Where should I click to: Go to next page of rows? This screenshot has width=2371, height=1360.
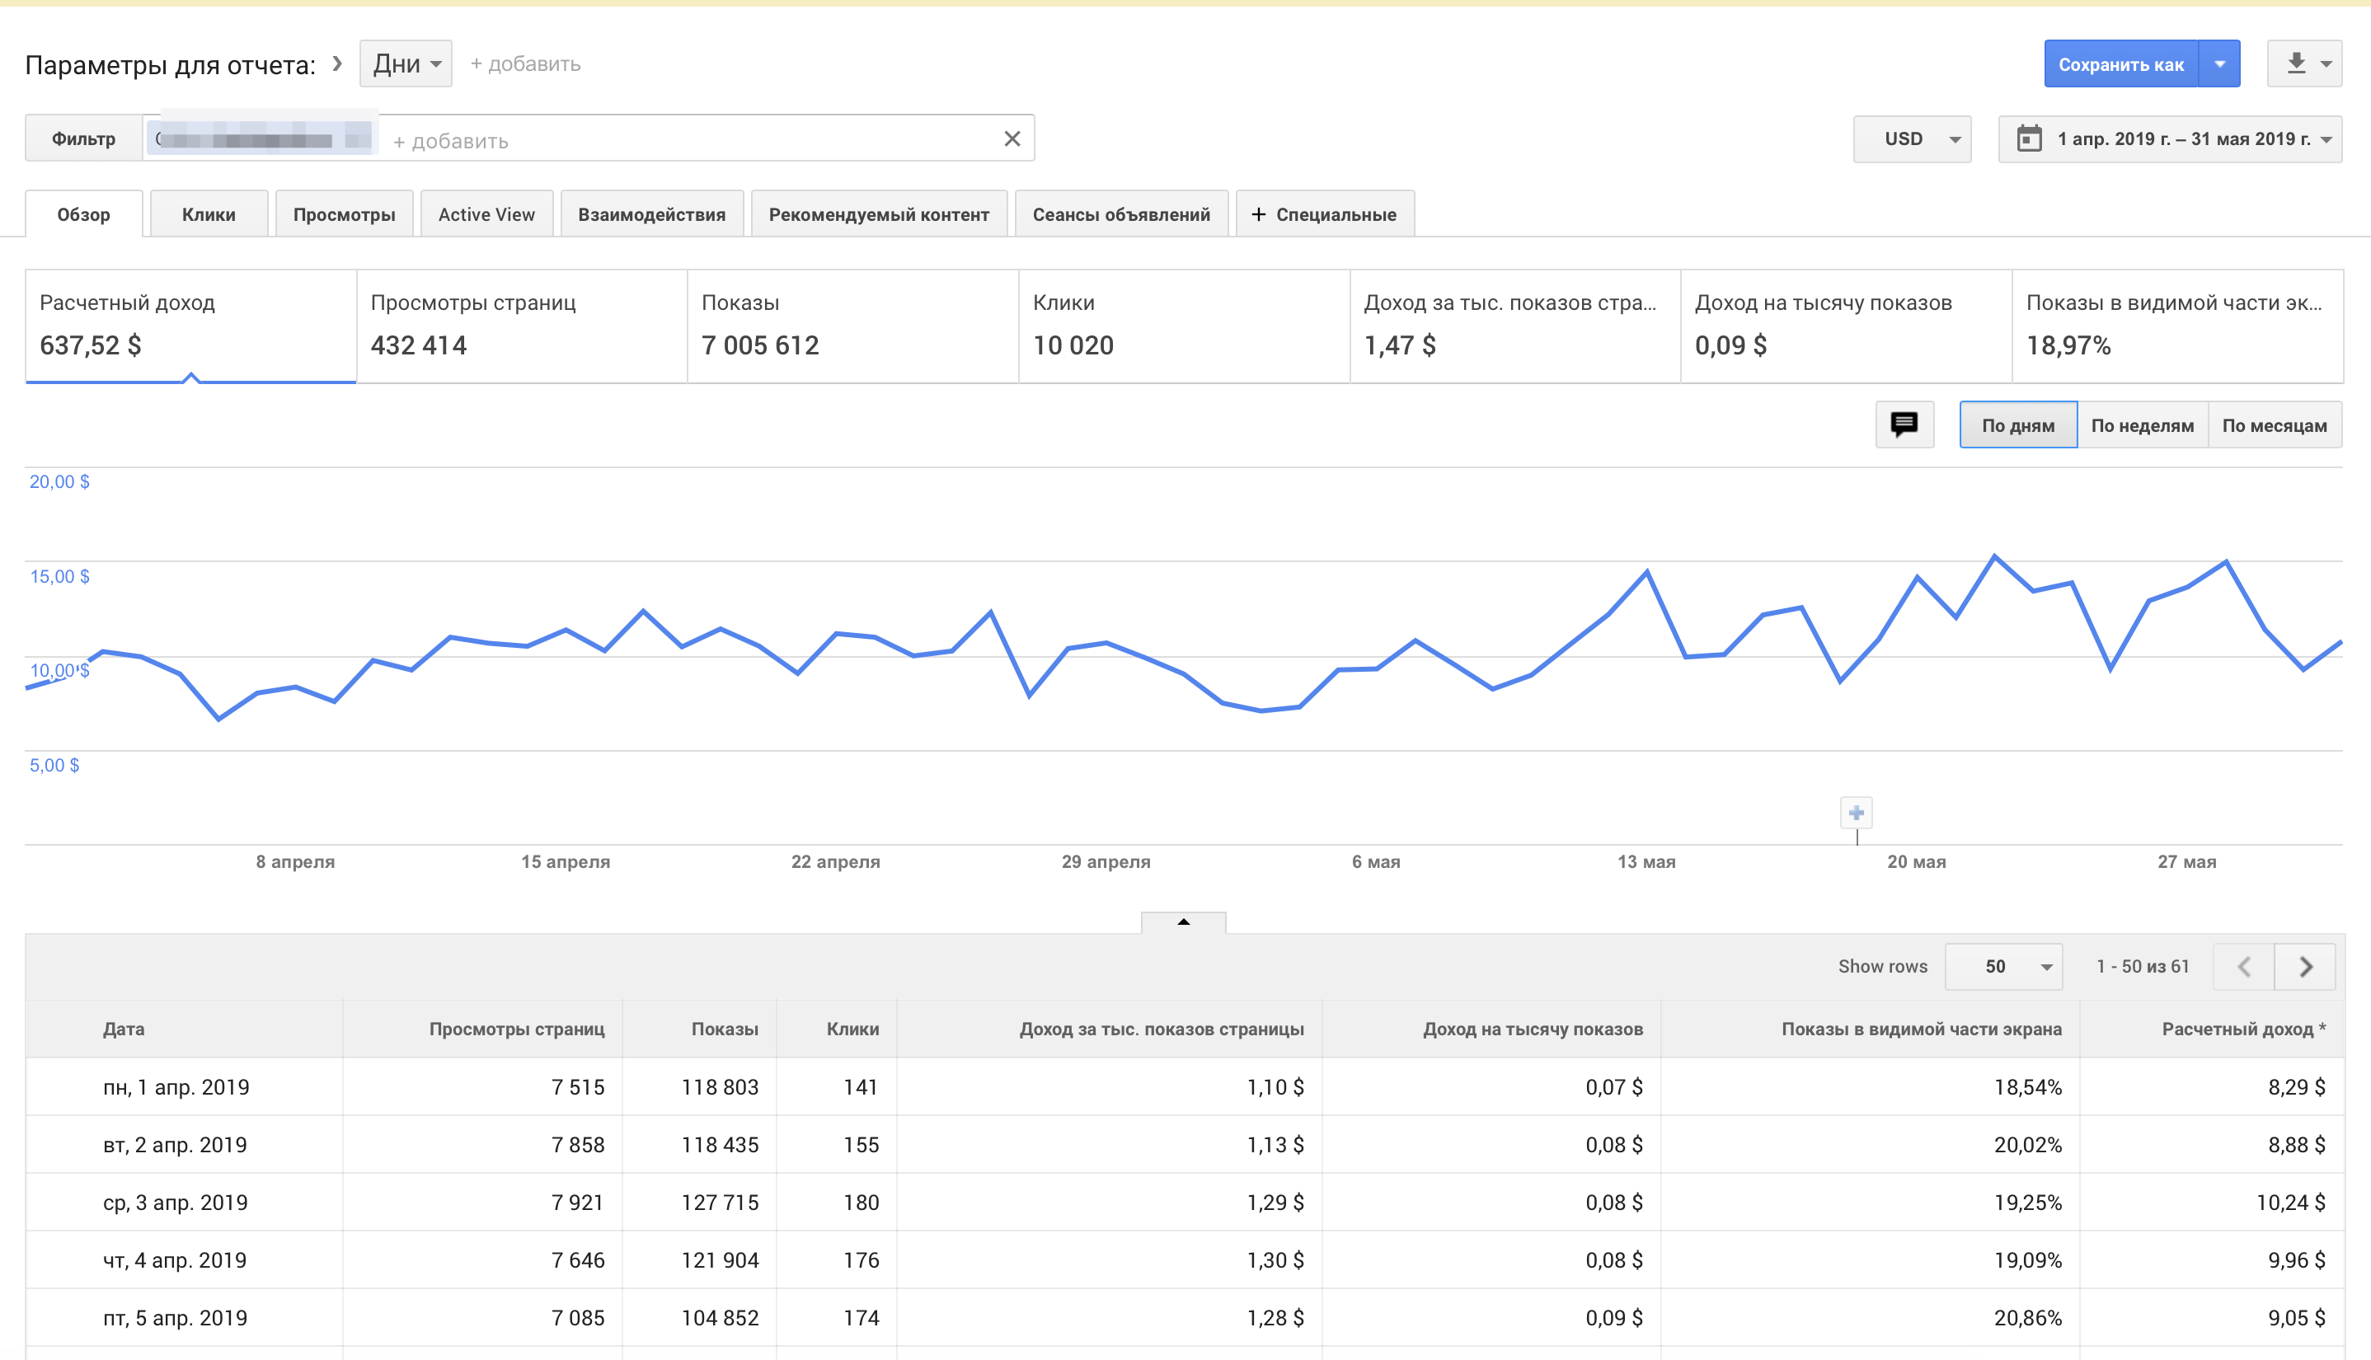click(x=2305, y=967)
